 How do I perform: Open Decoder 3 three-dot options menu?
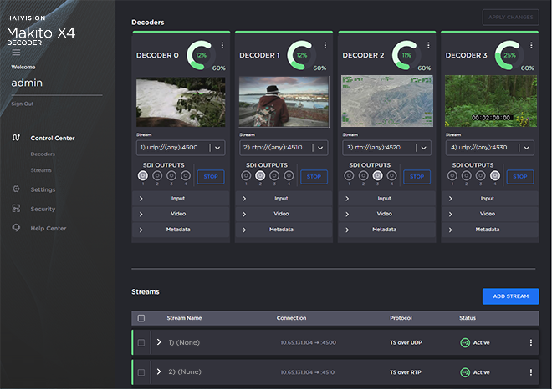click(x=532, y=45)
